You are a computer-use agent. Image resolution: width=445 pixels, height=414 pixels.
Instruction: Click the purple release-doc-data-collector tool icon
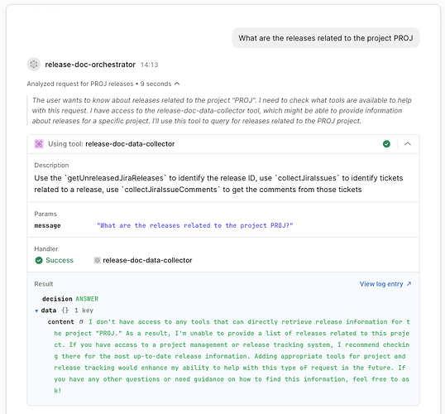pos(39,144)
